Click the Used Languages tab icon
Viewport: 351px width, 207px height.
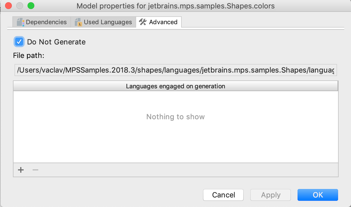[78, 22]
